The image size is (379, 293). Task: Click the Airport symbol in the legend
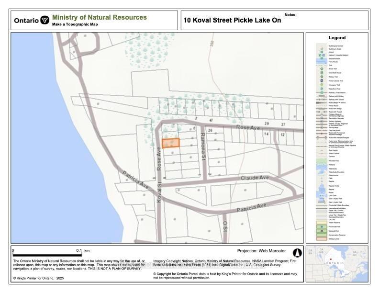tap(322, 52)
